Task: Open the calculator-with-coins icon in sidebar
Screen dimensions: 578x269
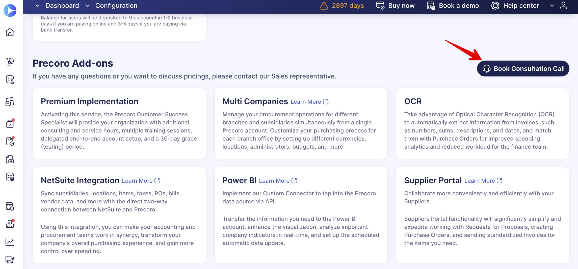Action: pyautogui.click(x=10, y=206)
